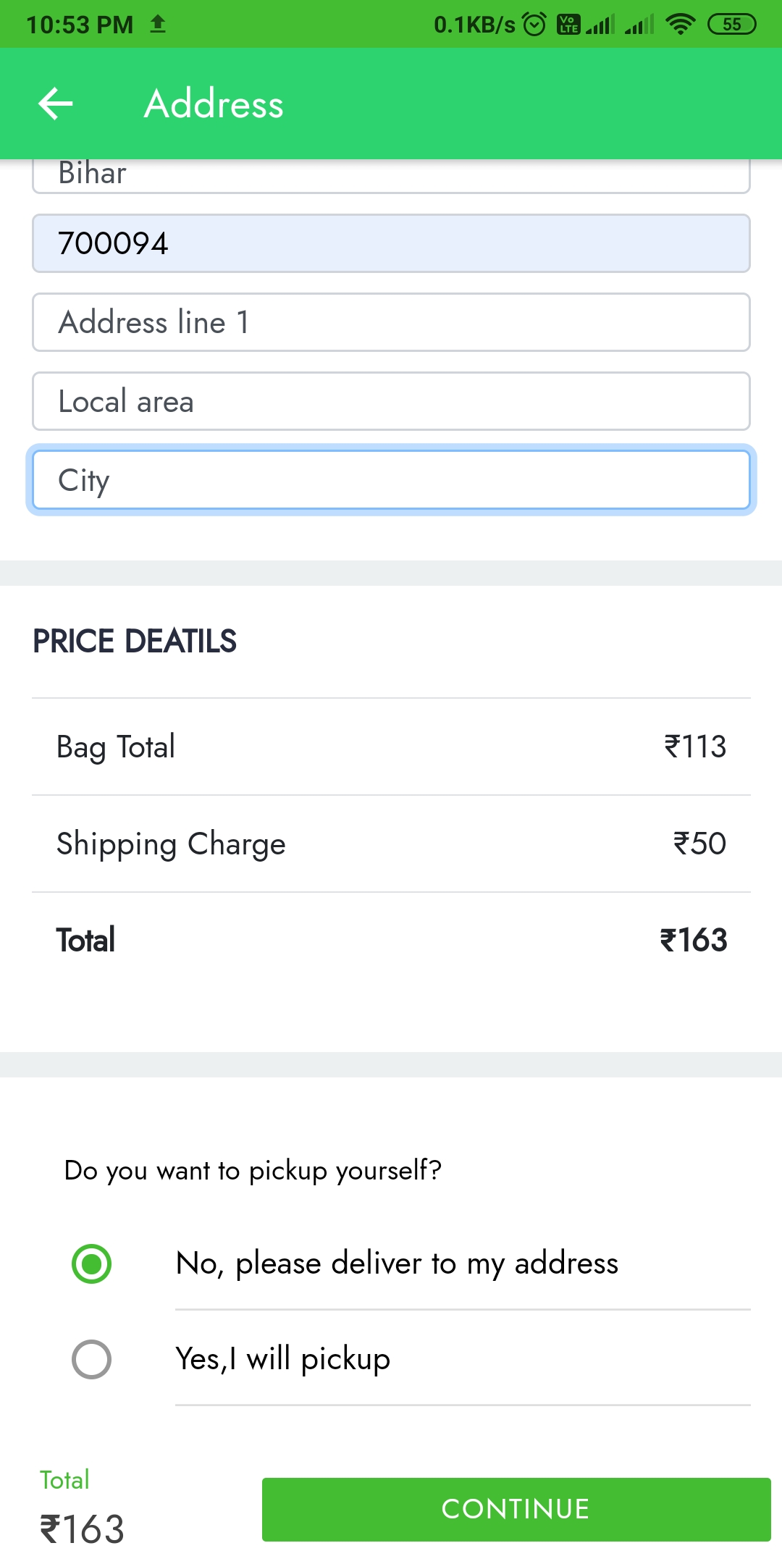Tap the Local area field

[x=391, y=401]
